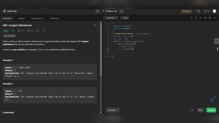Open the timer alarm clock icon

pos(198,11)
